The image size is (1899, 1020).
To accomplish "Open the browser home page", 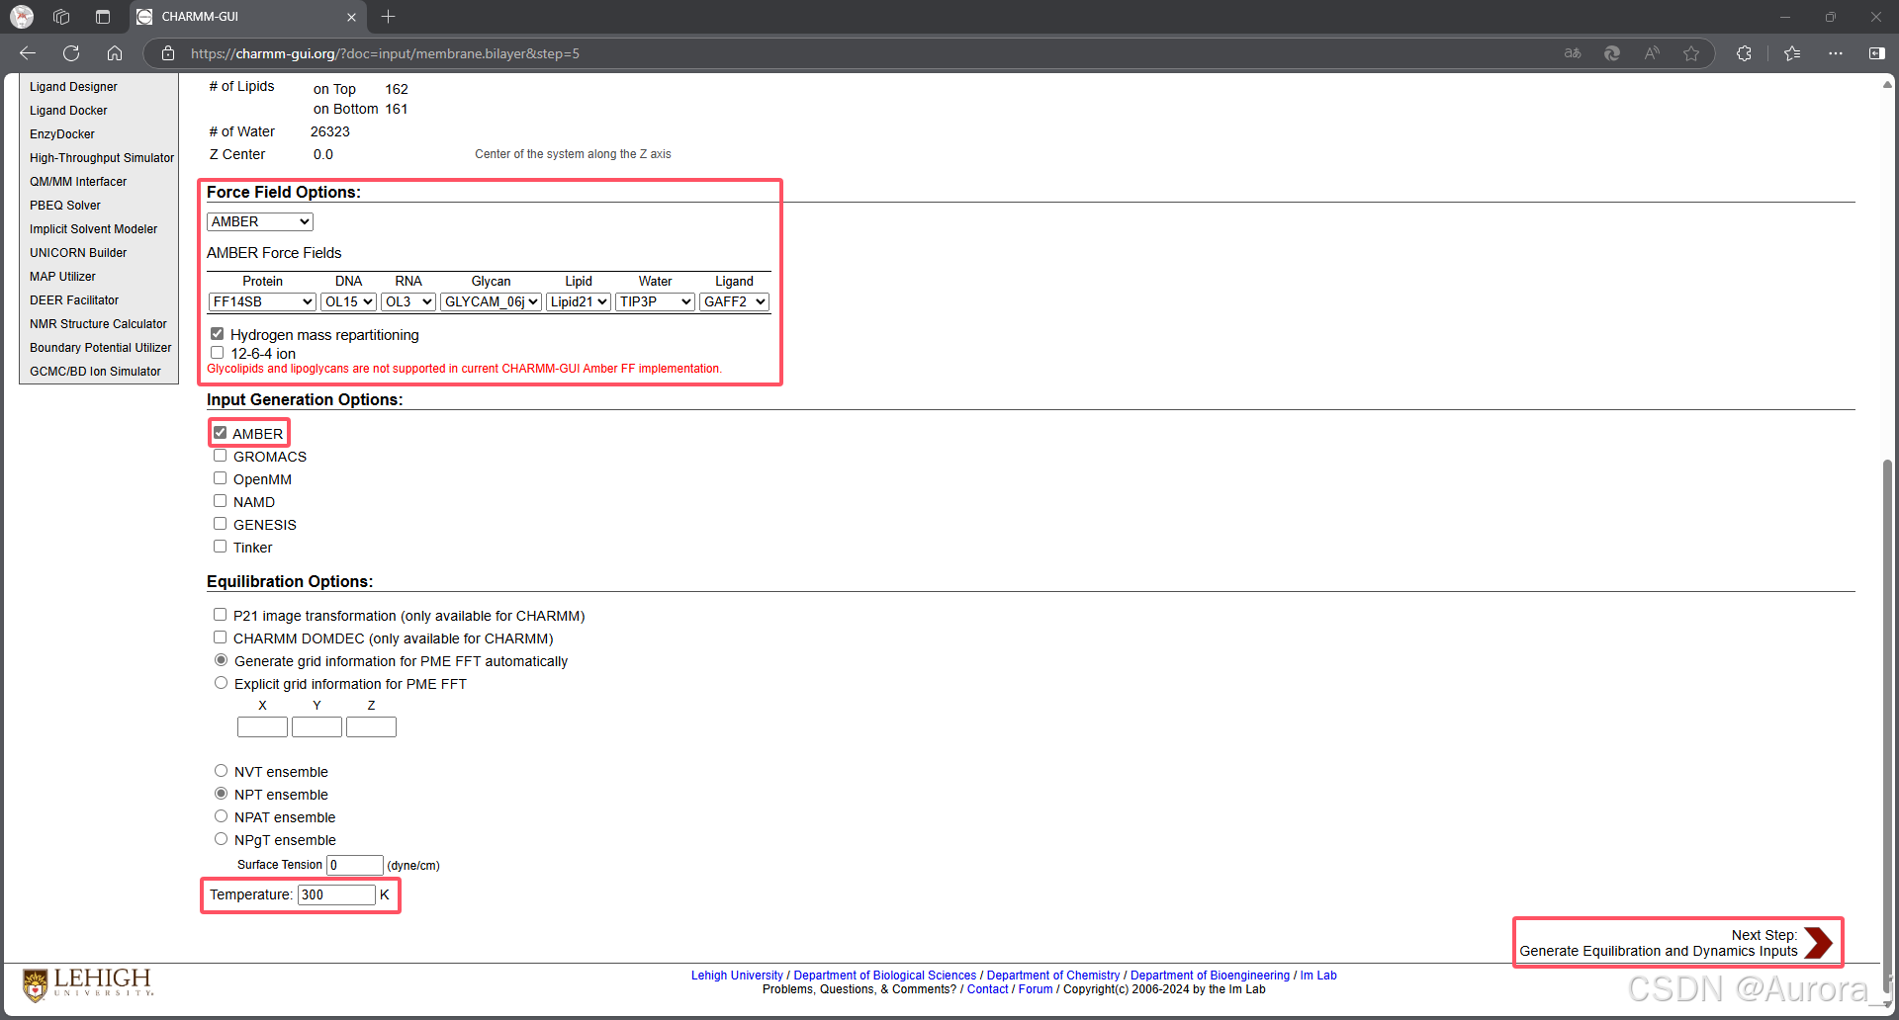I will click(115, 53).
